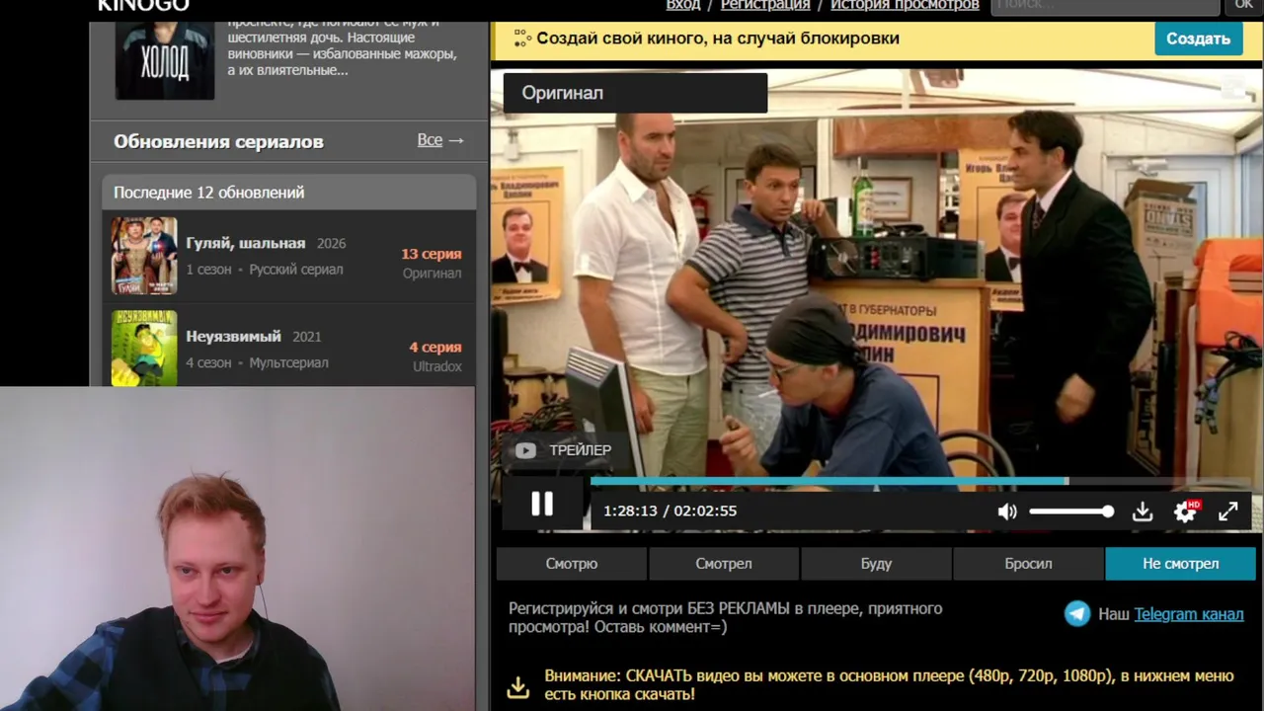Select the Не смотрел status tab
Viewport: 1264px width, 711px height.
click(1181, 564)
